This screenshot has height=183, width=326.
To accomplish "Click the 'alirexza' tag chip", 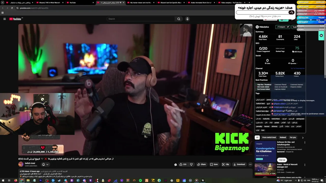I will point(274,126).
